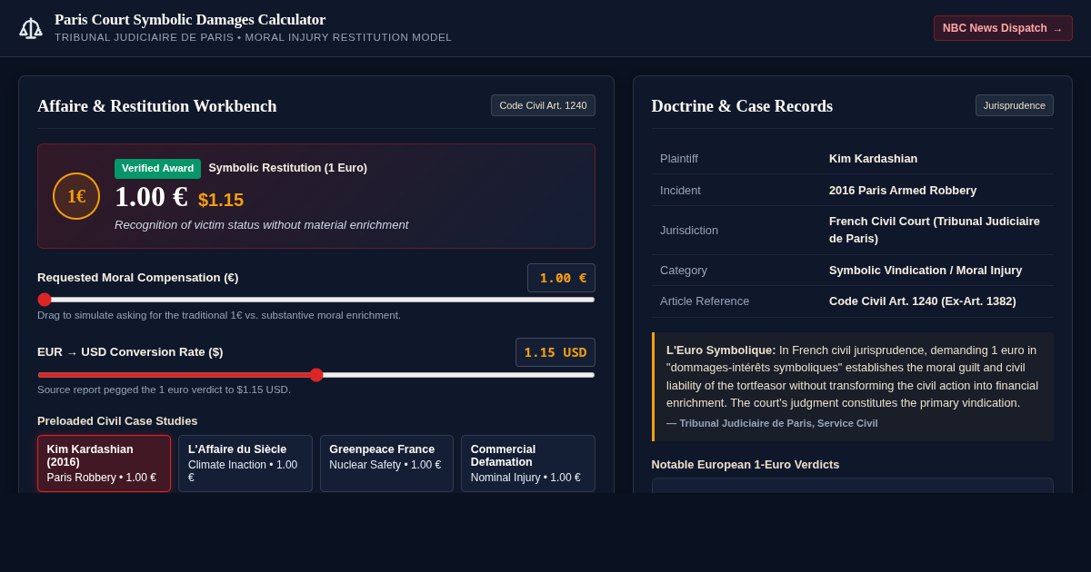Click the EUR to USD Conversion Rate slider handle
1091x572 pixels.
tap(316, 375)
